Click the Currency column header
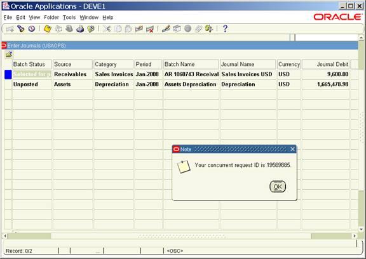366x259 pixels. coord(289,64)
